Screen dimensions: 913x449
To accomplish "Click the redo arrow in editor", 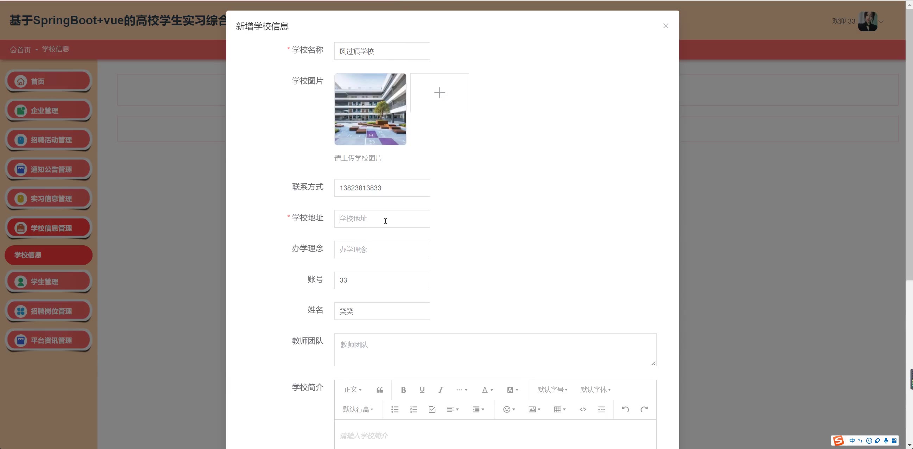I will 644,410.
